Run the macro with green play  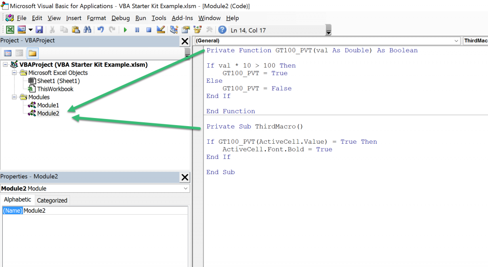tap(125, 30)
